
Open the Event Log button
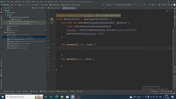(155, 91)
